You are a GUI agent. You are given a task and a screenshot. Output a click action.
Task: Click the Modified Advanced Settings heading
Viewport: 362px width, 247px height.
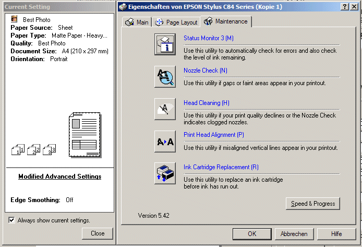pyautogui.click(x=60, y=177)
